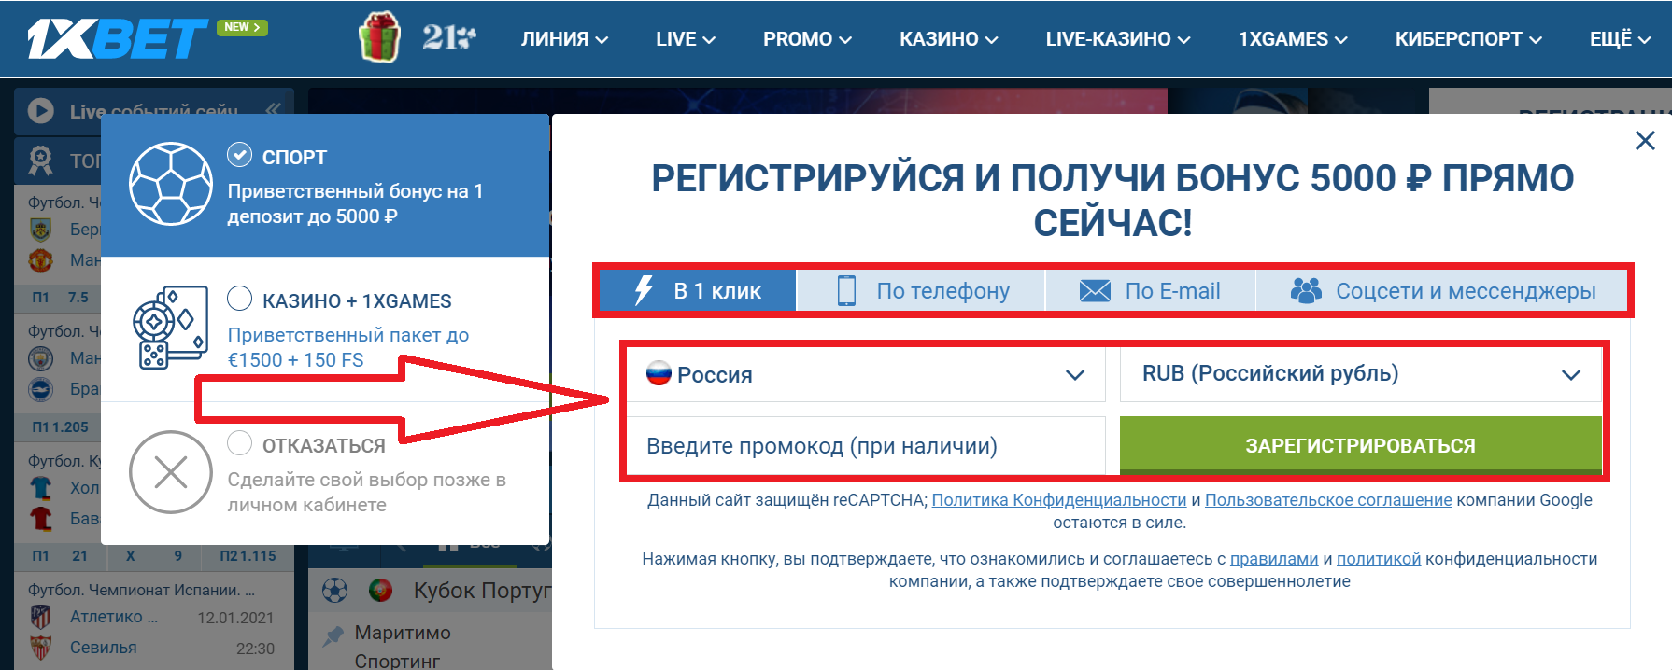Select Атлетико team in sidebar
The image size is (1672, 670).
[113, 617]
